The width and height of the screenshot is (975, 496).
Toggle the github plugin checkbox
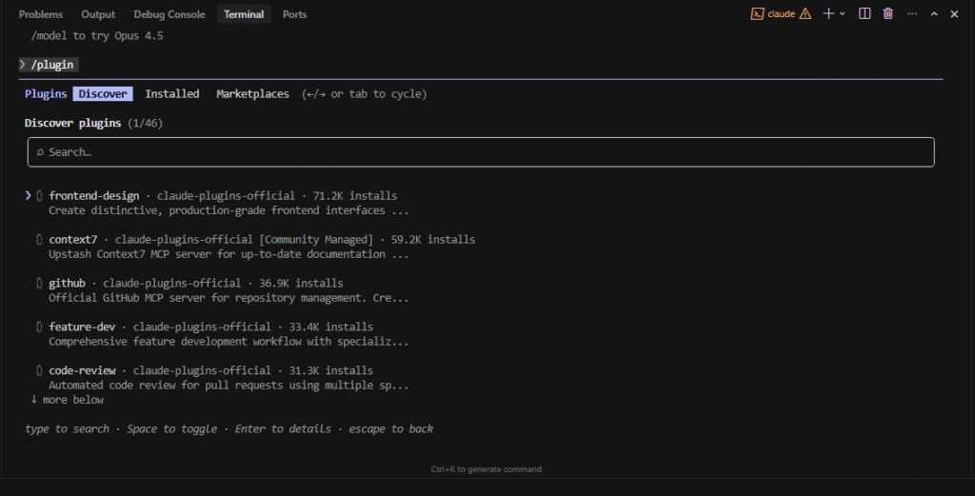(39, 284)
